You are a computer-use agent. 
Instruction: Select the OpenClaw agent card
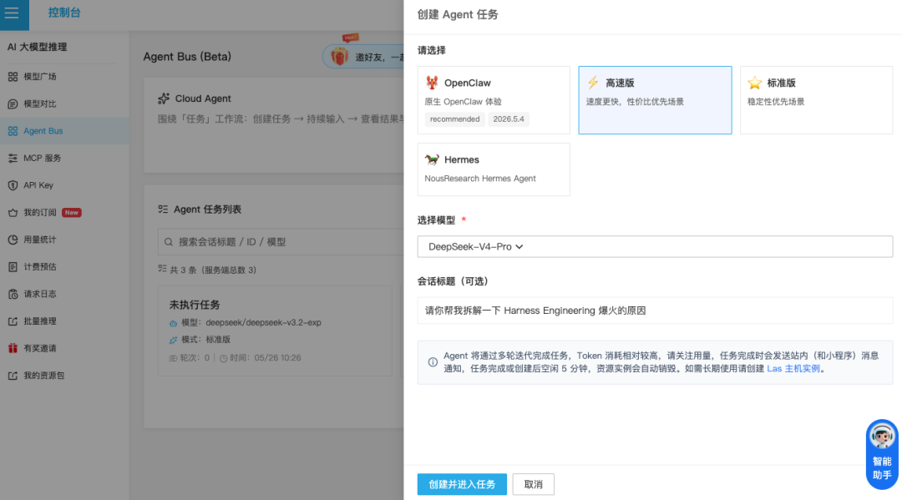tap(494, 100)
